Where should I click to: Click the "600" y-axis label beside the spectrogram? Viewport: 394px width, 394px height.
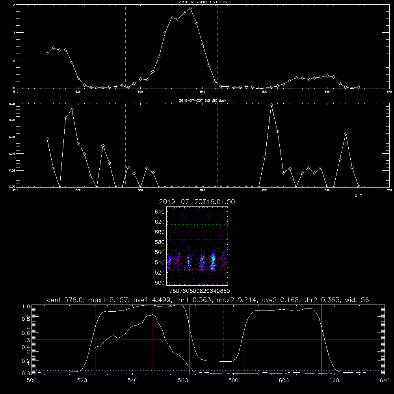coord(160,232)
